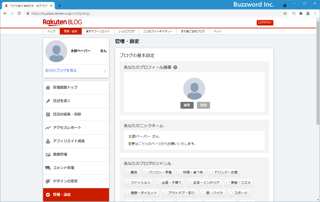Open the まち楽ご当地ブログ navigation tab
The height and width of the screenshot is (202, 320).
coord(193,31)
